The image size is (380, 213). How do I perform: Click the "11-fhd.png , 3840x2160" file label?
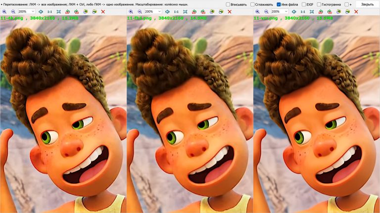tap(155, 18)
